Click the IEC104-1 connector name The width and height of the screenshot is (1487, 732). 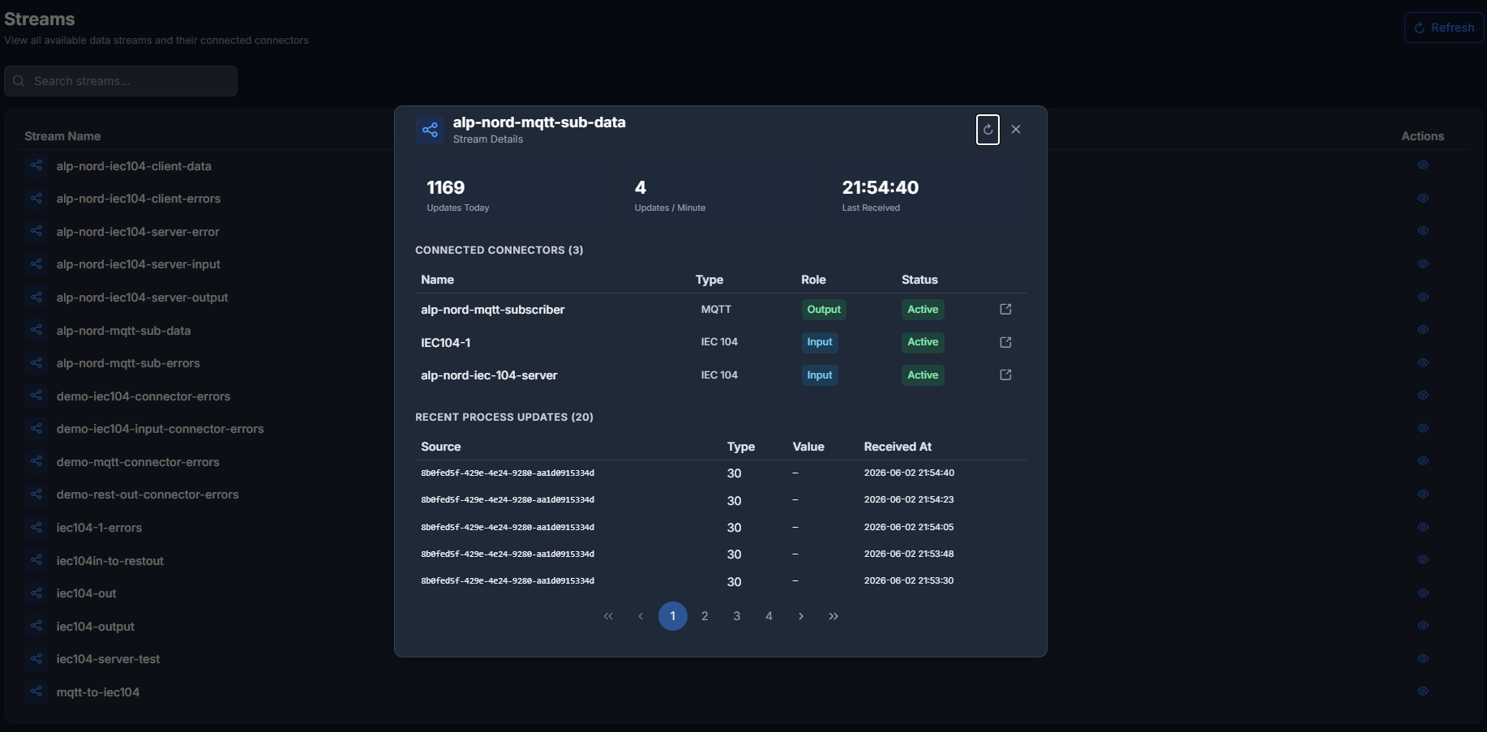coord(446,343)
